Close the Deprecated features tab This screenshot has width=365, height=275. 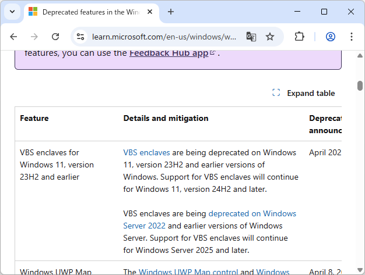(150, 12)
